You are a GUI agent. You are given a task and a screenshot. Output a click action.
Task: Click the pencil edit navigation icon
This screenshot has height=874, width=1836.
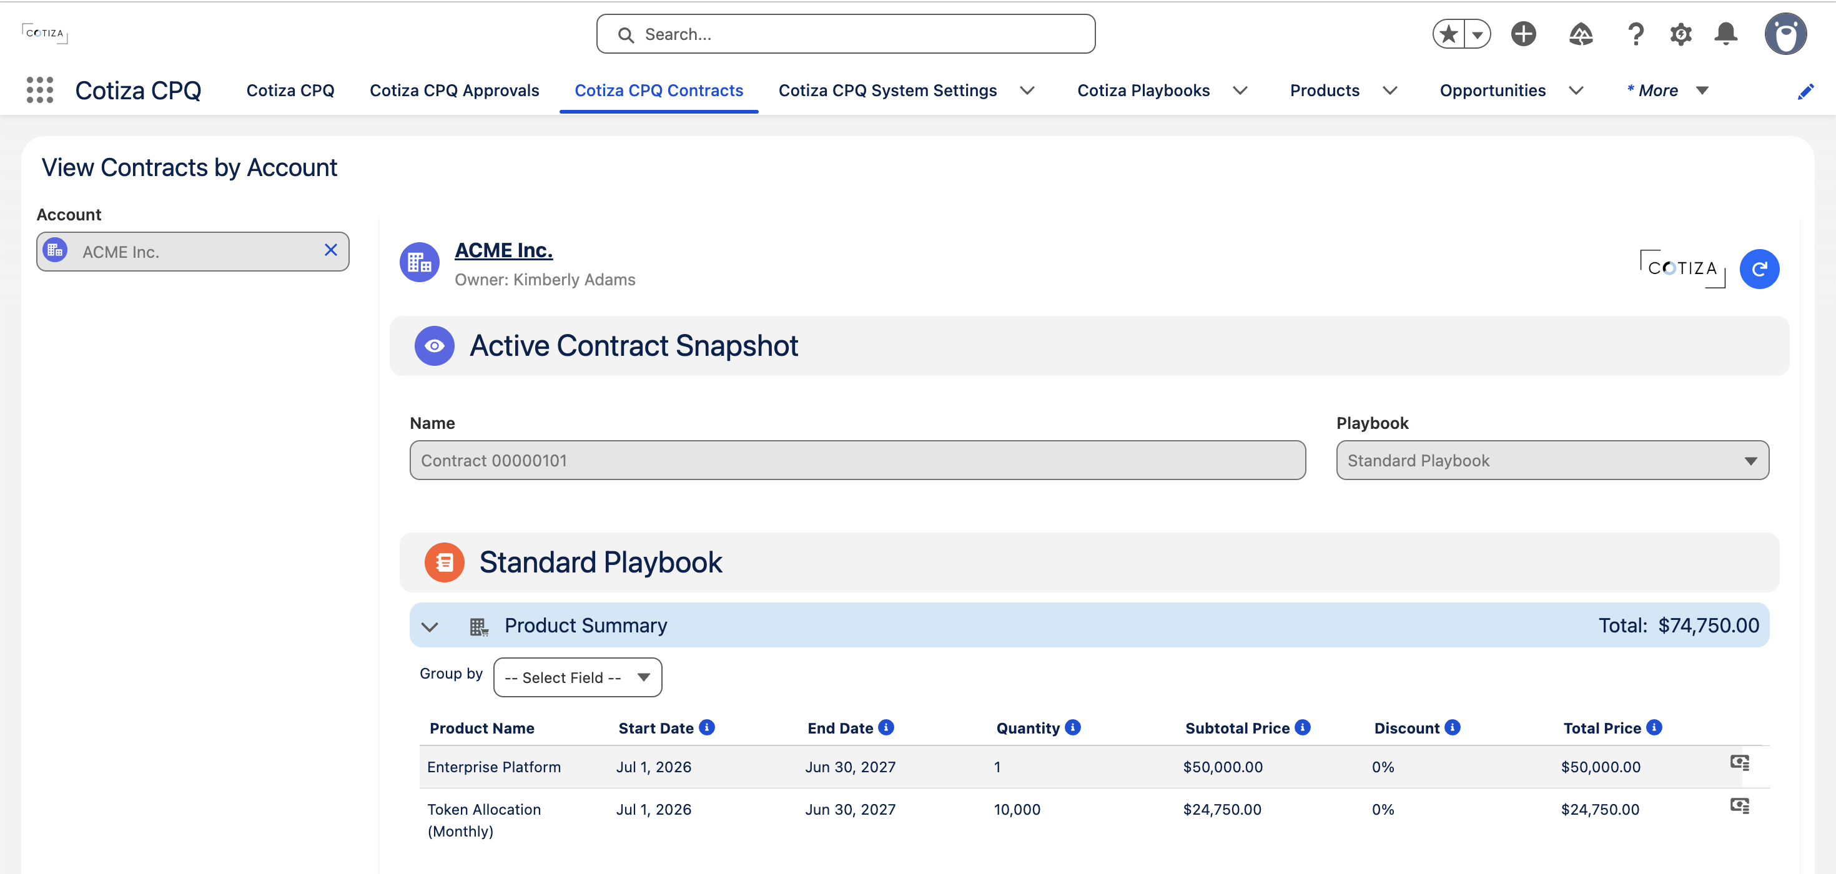tap(1805, 91)
